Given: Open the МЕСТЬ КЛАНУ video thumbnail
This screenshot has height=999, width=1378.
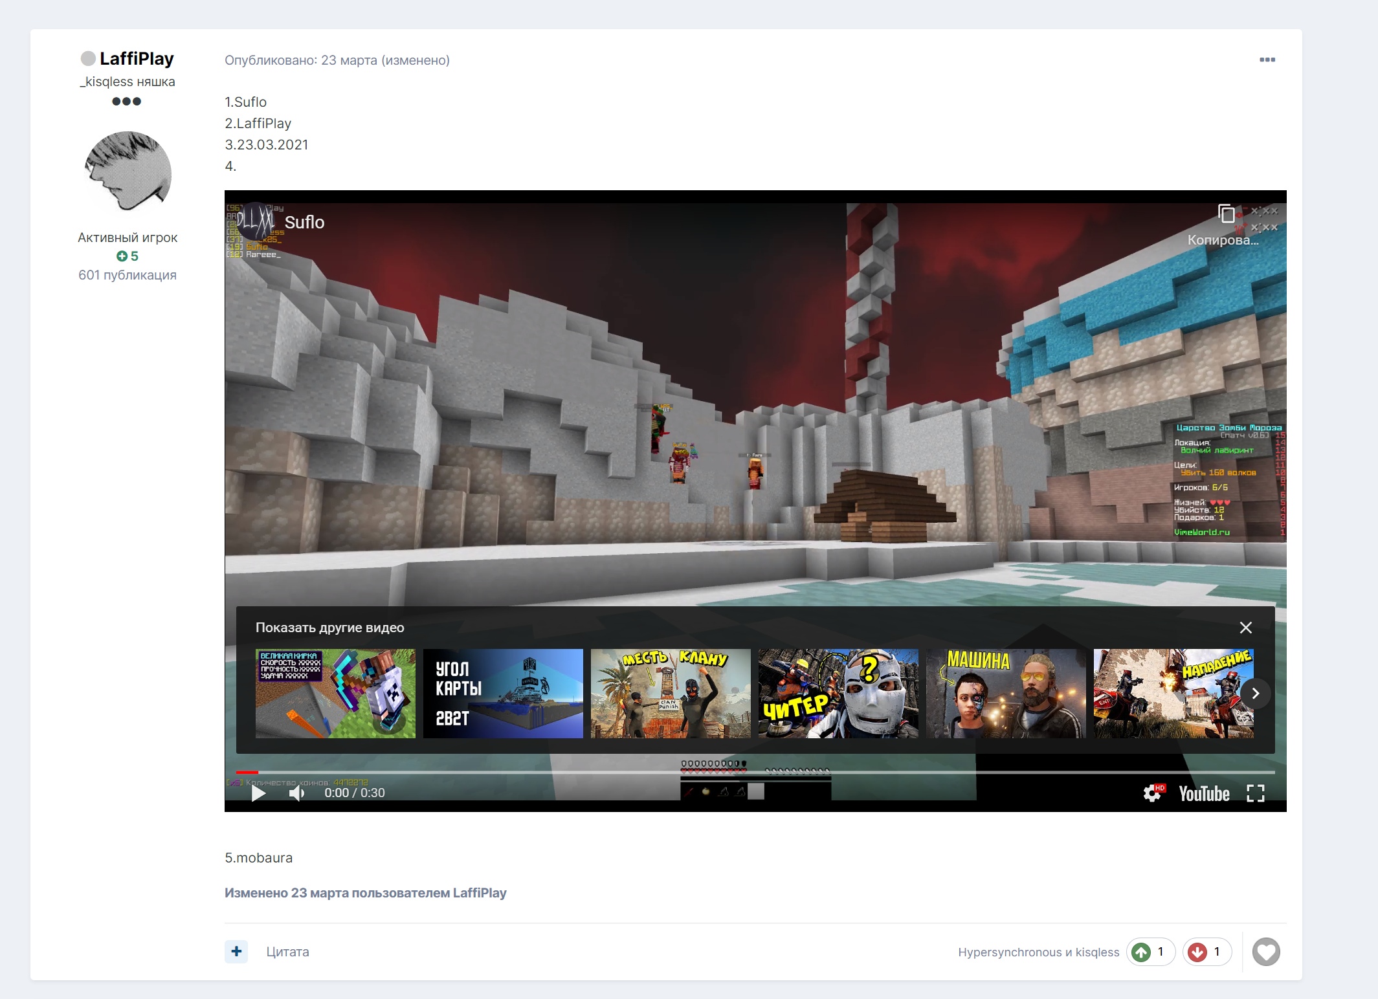Looking at the screenshot, I should click(x=671, y=694).
